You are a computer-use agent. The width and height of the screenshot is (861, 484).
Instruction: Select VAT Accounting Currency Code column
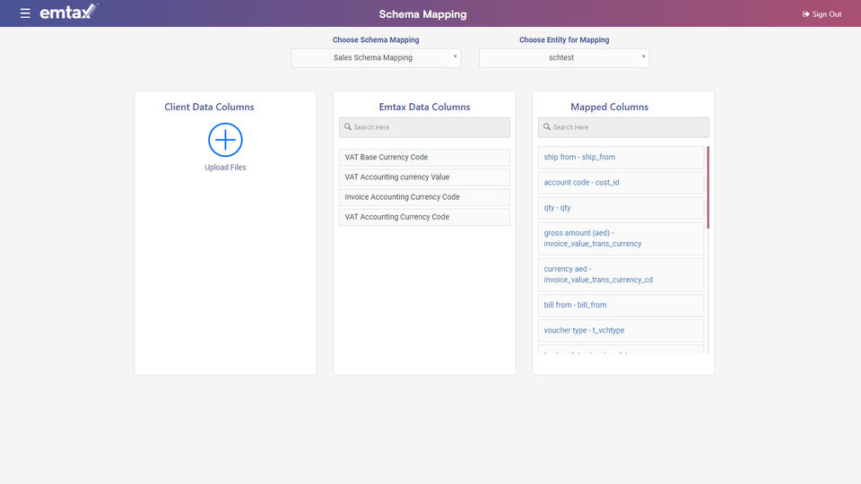(424, 217)
